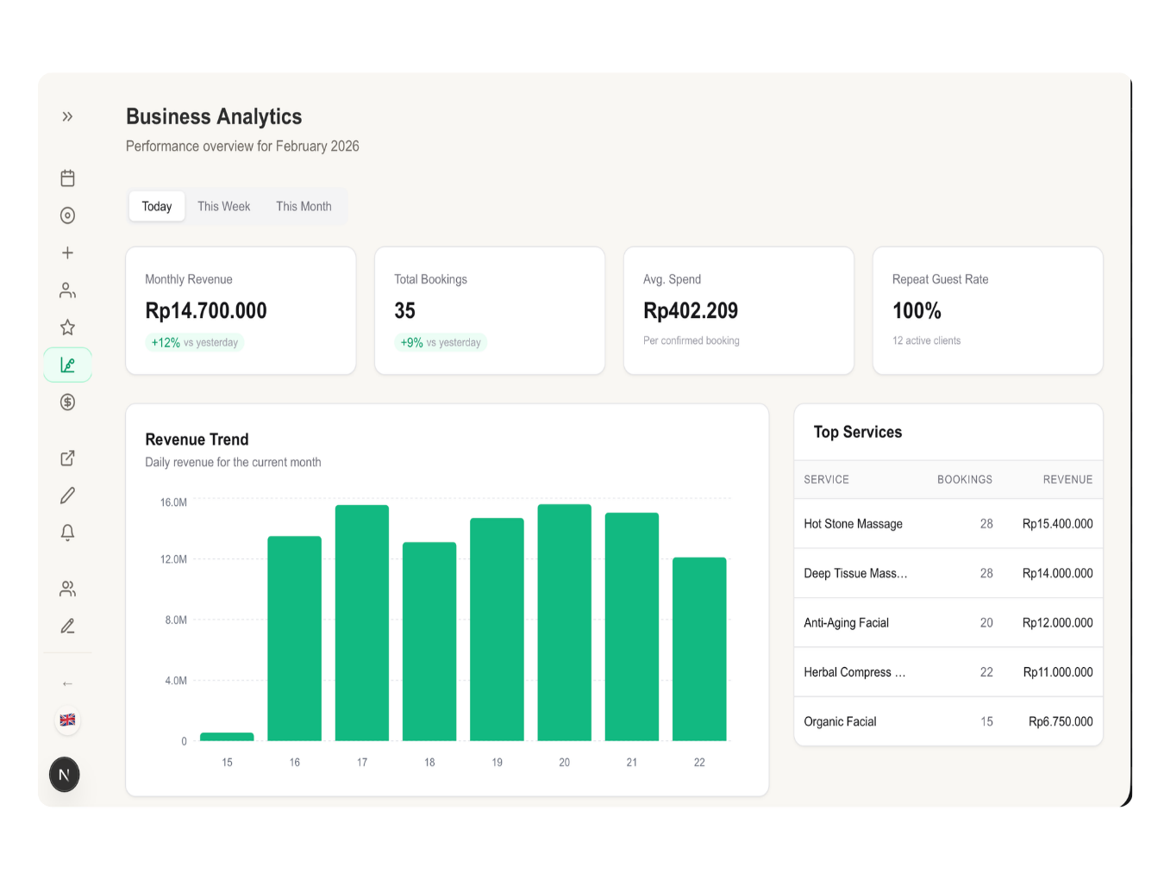Switch to the This Week tab
The width and height of the screenshot is (1164, 873).
[223, 207]
